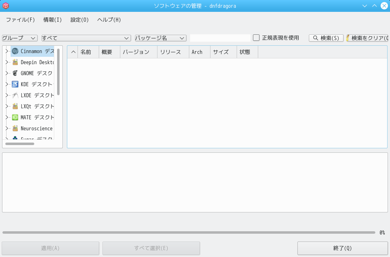This screenshot has width=390, height=257.
Task: Sort by the バージョン column header
Action: pyautogui.click(x=139, y=52)
